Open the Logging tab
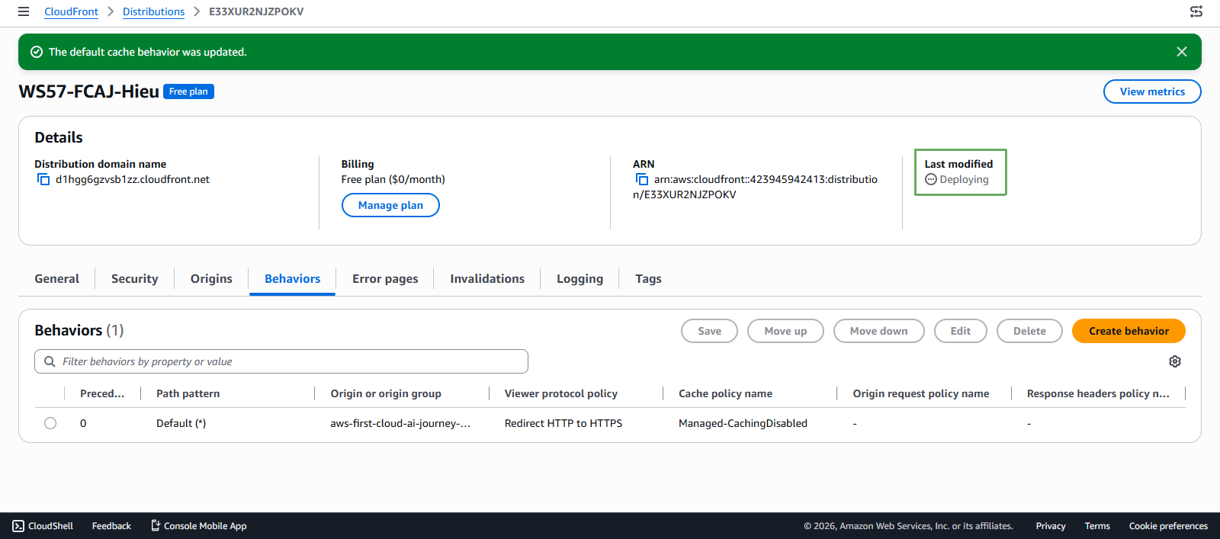This screenshot has height=539, width=1220. [x=579, y=279]
